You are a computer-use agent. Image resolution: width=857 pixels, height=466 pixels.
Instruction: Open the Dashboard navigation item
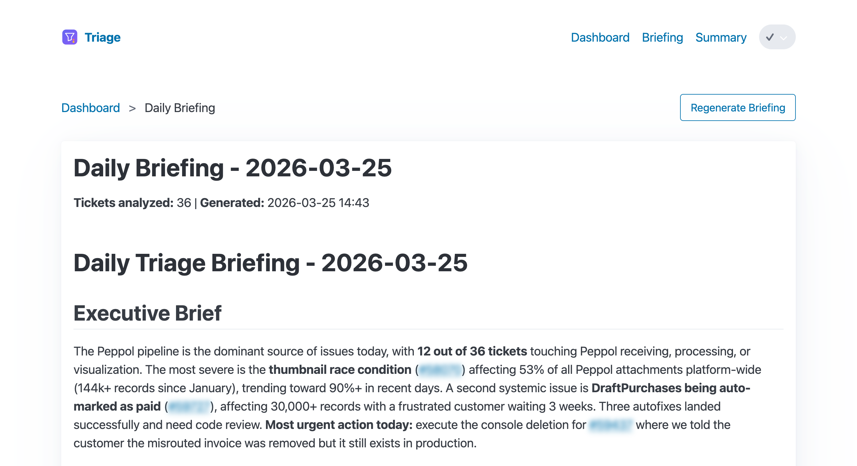600,37
